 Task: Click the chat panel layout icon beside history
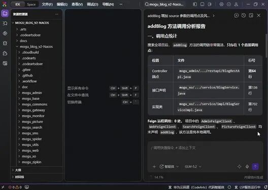pos(251,16)
